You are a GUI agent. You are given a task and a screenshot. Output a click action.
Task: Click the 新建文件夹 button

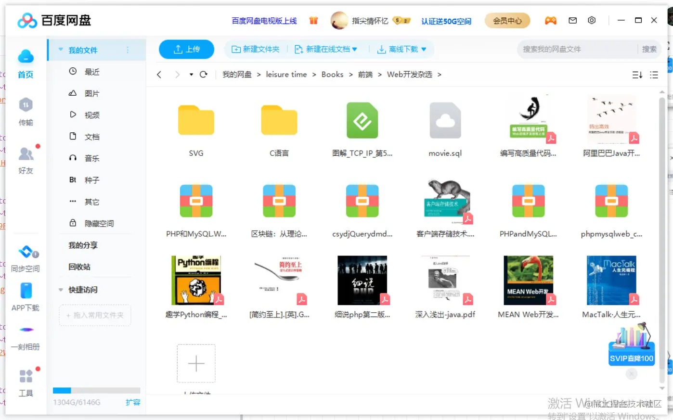pos(255,49)
